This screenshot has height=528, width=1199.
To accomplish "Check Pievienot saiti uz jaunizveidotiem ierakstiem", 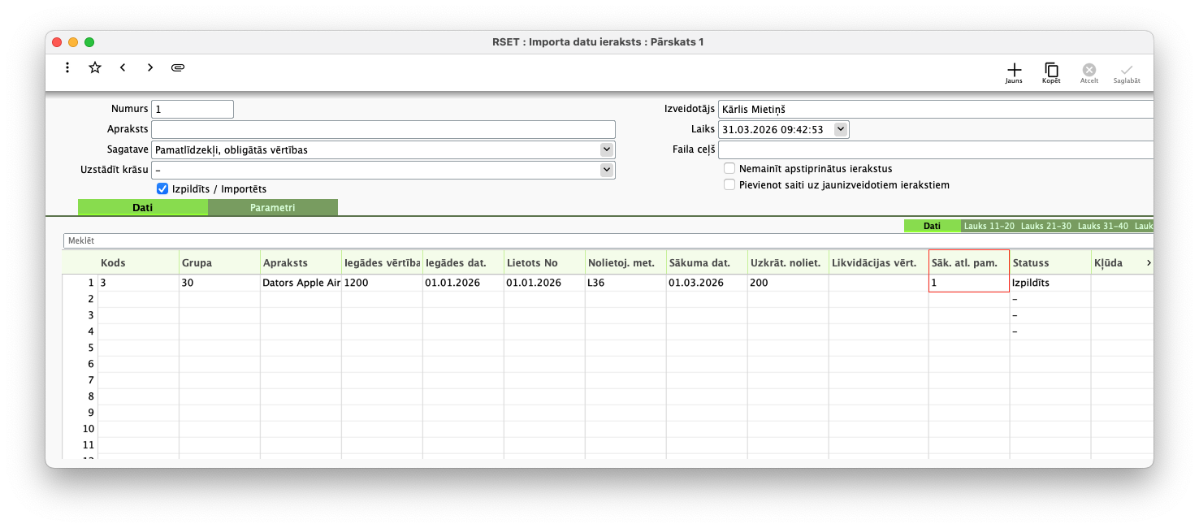I will (x=729, y=185).
